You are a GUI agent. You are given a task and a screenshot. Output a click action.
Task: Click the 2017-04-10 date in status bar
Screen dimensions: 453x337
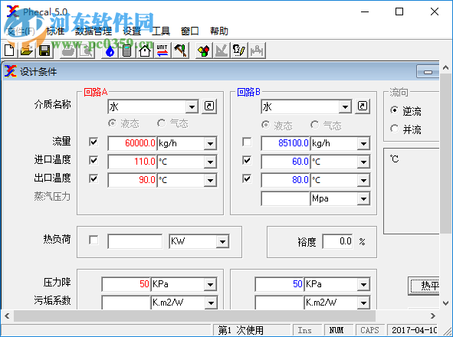414,330
